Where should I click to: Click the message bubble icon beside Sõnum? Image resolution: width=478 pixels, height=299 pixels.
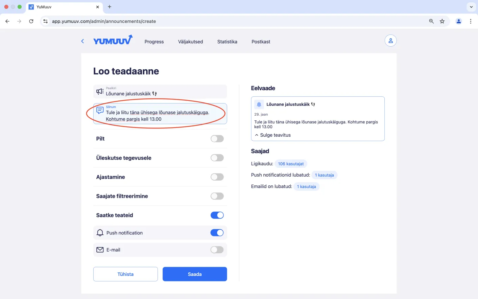100,110
